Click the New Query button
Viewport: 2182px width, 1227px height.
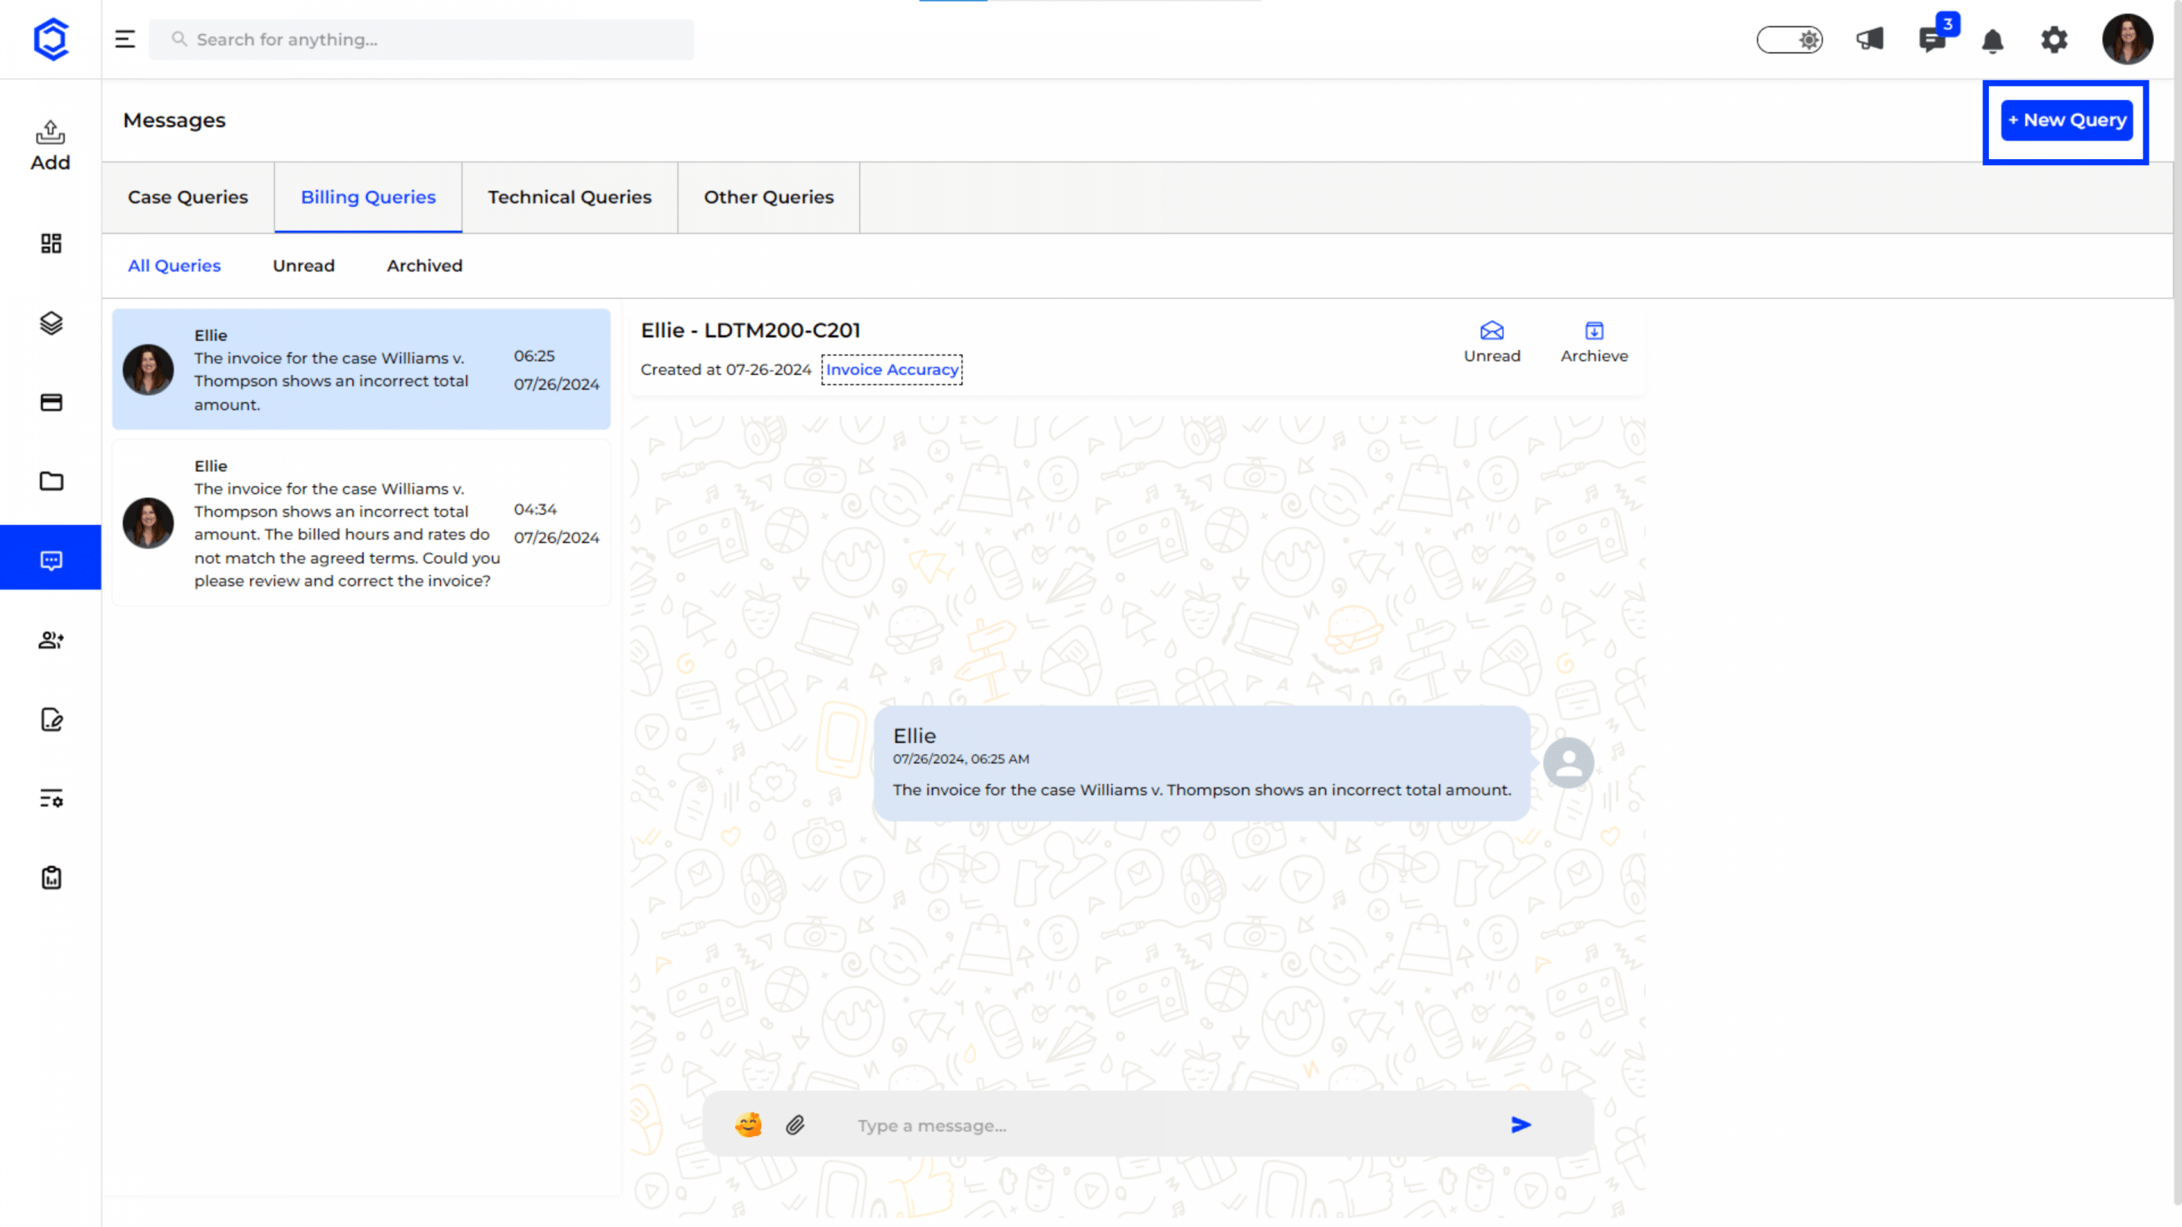[x=2066, y=120]
